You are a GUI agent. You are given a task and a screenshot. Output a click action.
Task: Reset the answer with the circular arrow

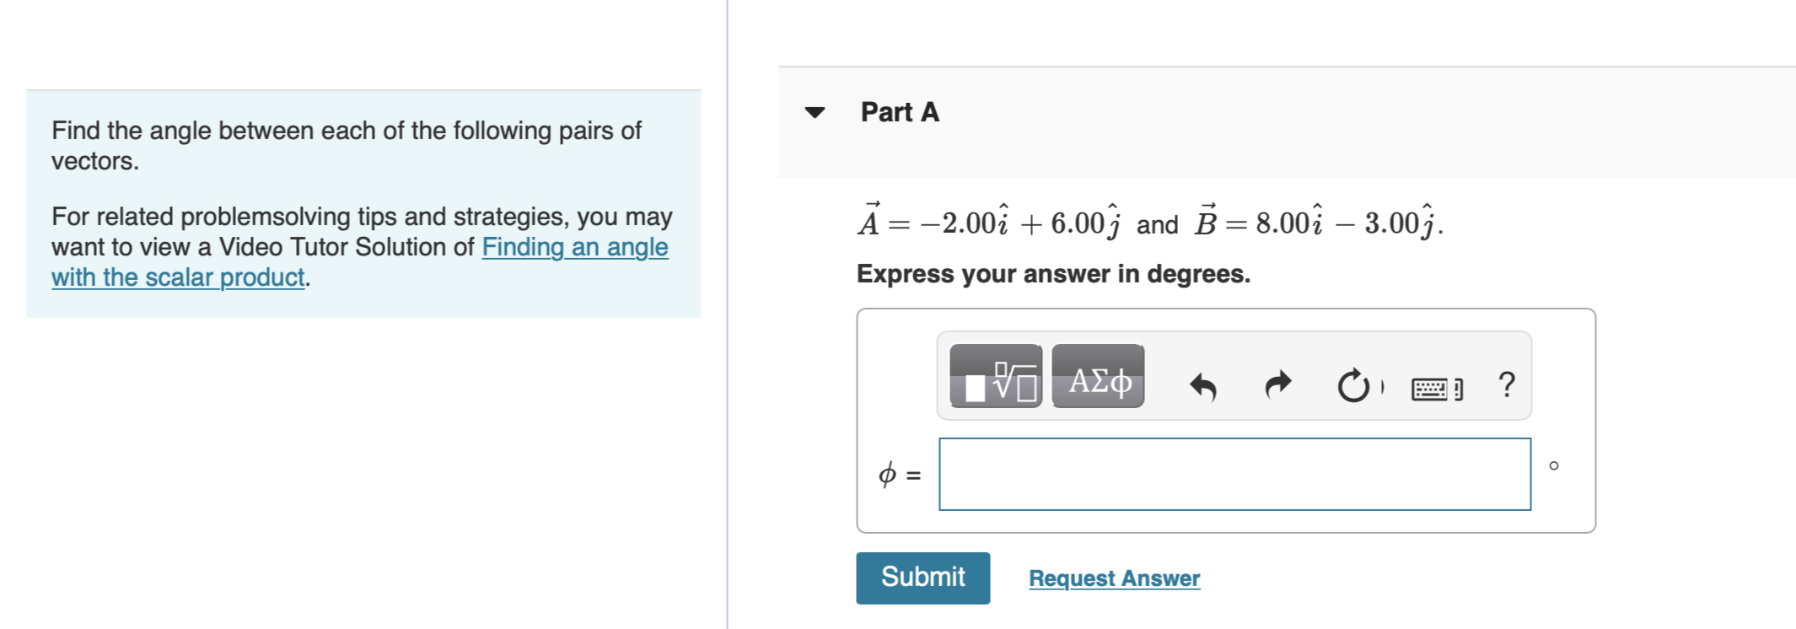[x=1353, y=385]
